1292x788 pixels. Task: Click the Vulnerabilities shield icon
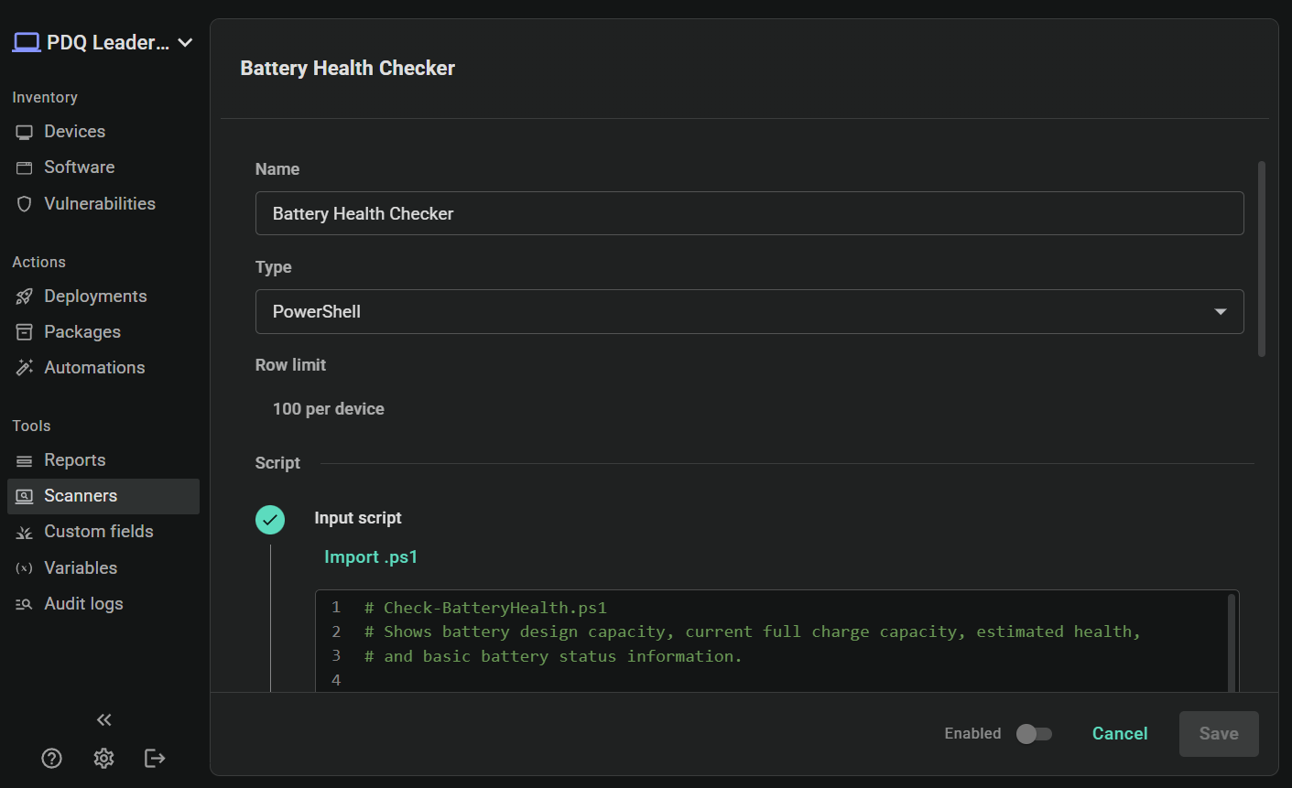pyautogui.click(x=25, y=204)
